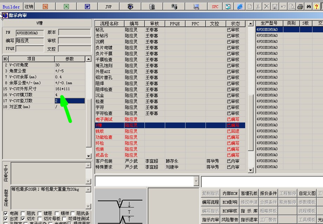Viewport: 323px width, 224px height.
Task: Click parameter list scroll-down arrow
Action: tap(88, 156)
